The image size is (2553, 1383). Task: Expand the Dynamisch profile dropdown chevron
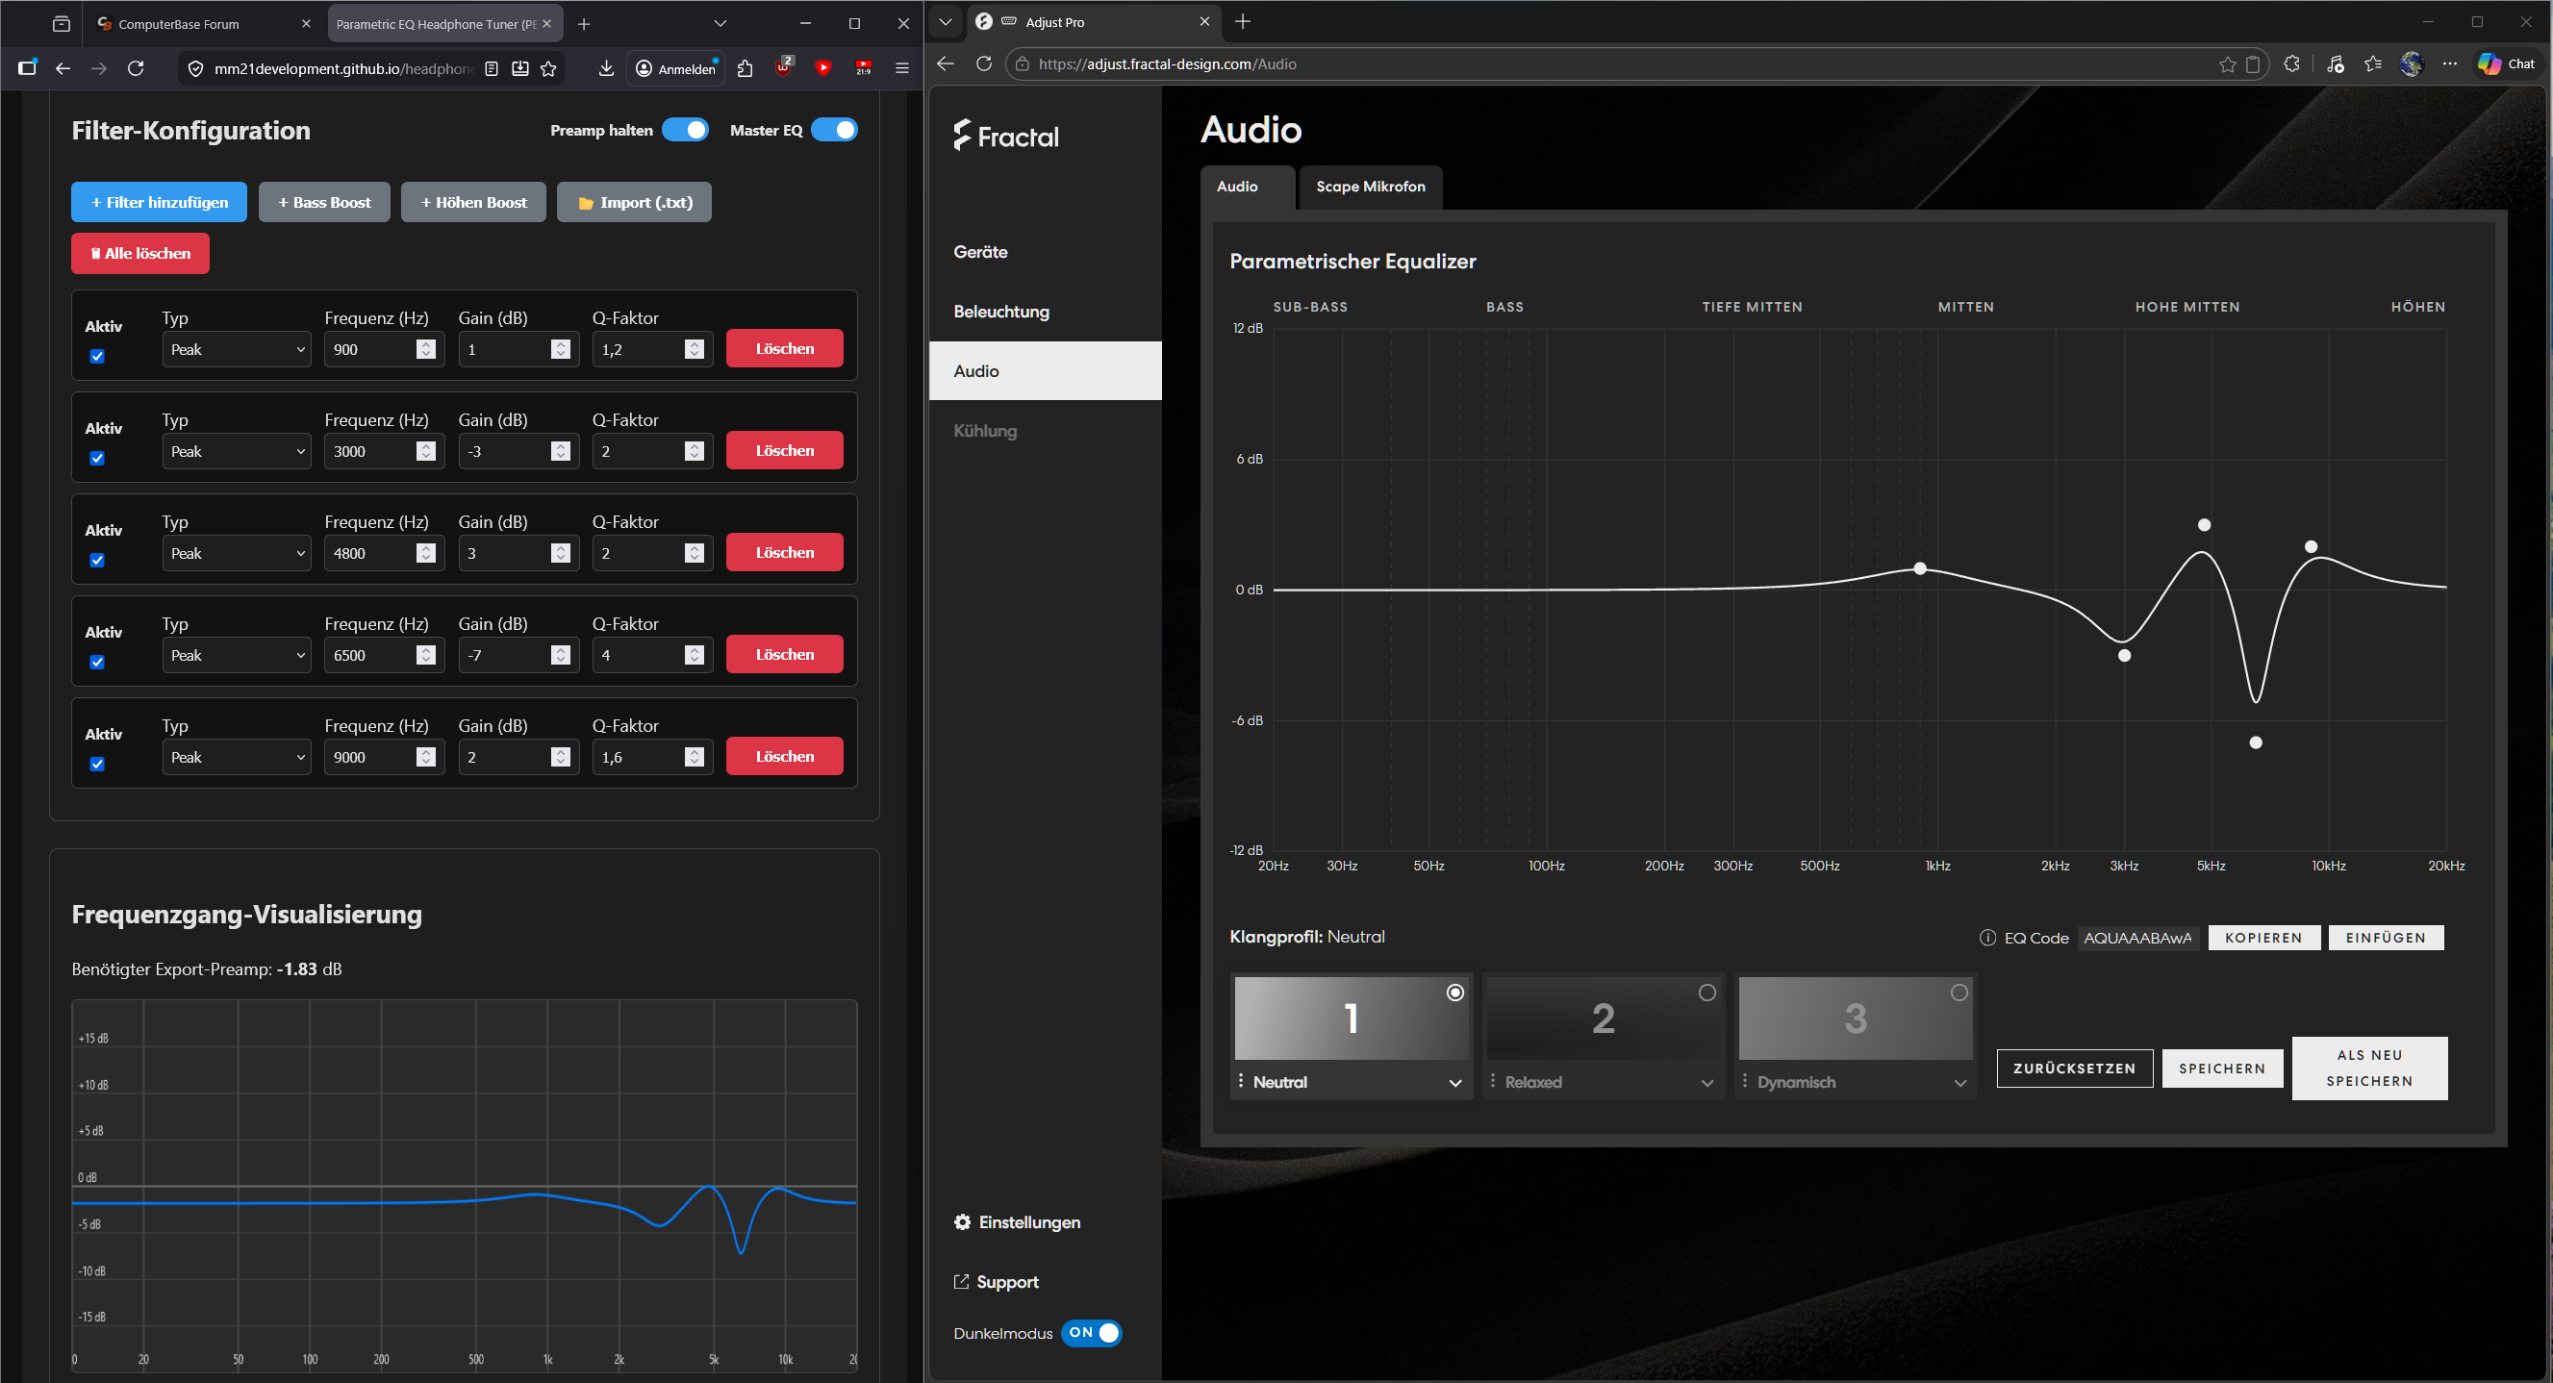click(x=1959, y=1083)
